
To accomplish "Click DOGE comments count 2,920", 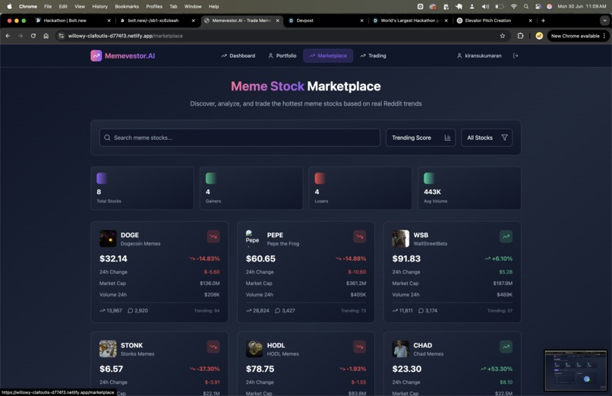I will [x=137, y=311].
